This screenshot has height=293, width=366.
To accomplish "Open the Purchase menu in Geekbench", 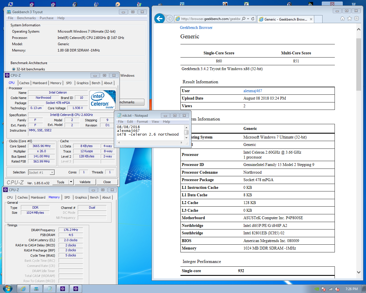I will (x=47, y=18).
